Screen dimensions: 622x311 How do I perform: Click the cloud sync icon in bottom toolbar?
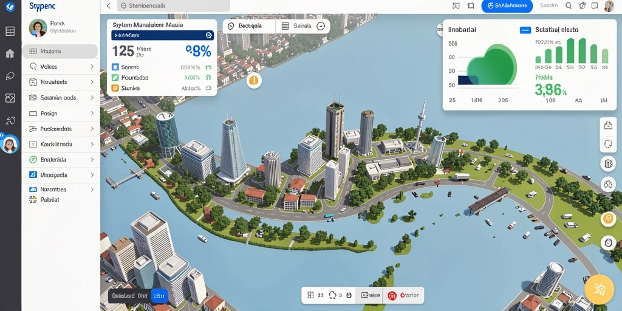[x=332, y=295]
